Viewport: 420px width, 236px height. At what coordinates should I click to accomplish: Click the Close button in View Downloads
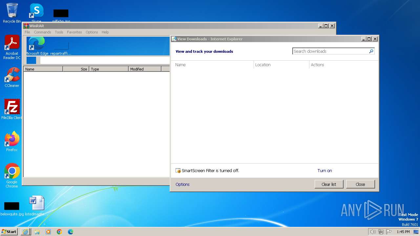click(x=360, y=184)
